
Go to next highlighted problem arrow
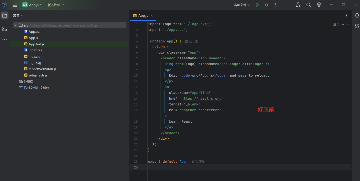348,24
